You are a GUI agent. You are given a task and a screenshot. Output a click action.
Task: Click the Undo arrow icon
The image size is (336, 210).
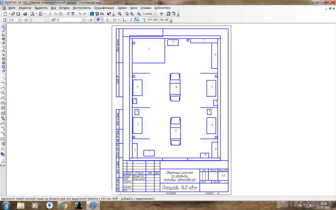(80, 14)
